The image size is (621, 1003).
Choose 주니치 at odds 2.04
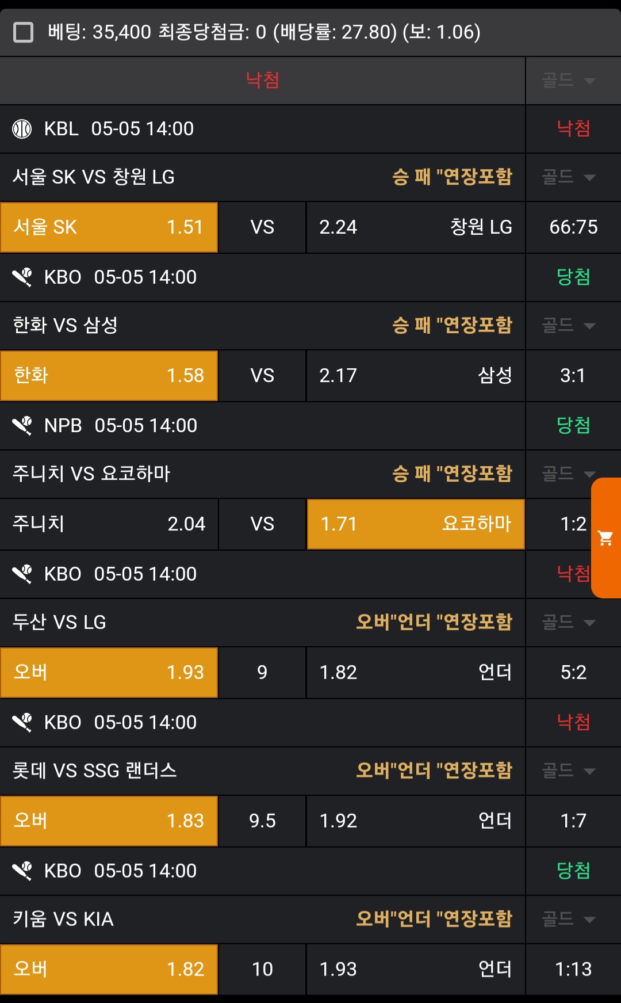tap(109, 524)
